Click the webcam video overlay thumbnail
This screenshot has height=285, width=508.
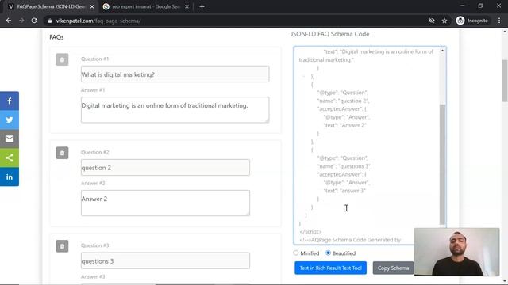tap(456, 252)
